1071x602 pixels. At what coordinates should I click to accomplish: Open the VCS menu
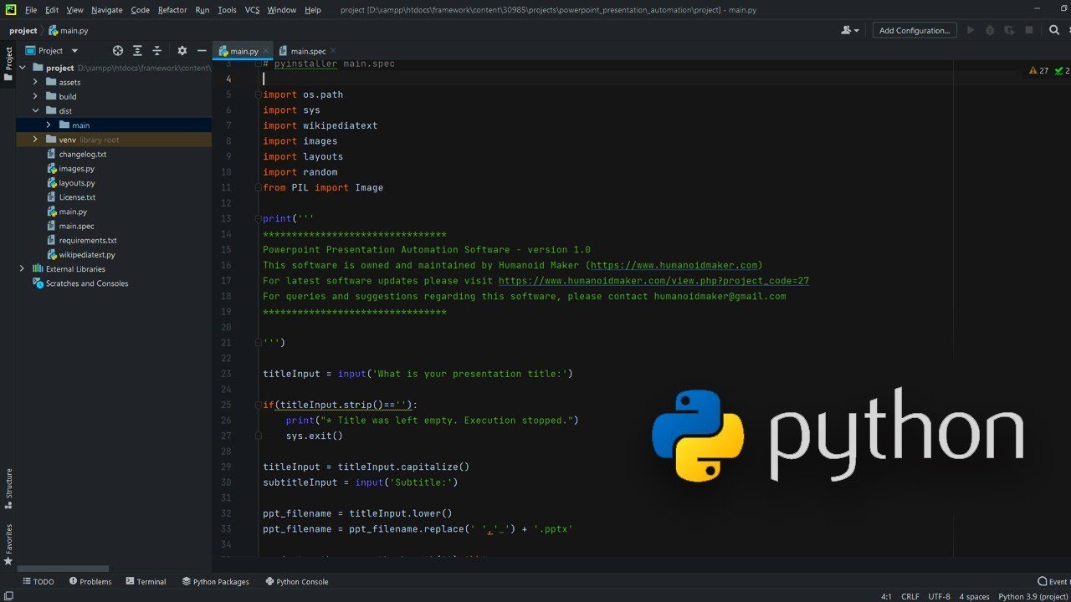[x=252, y=10]
